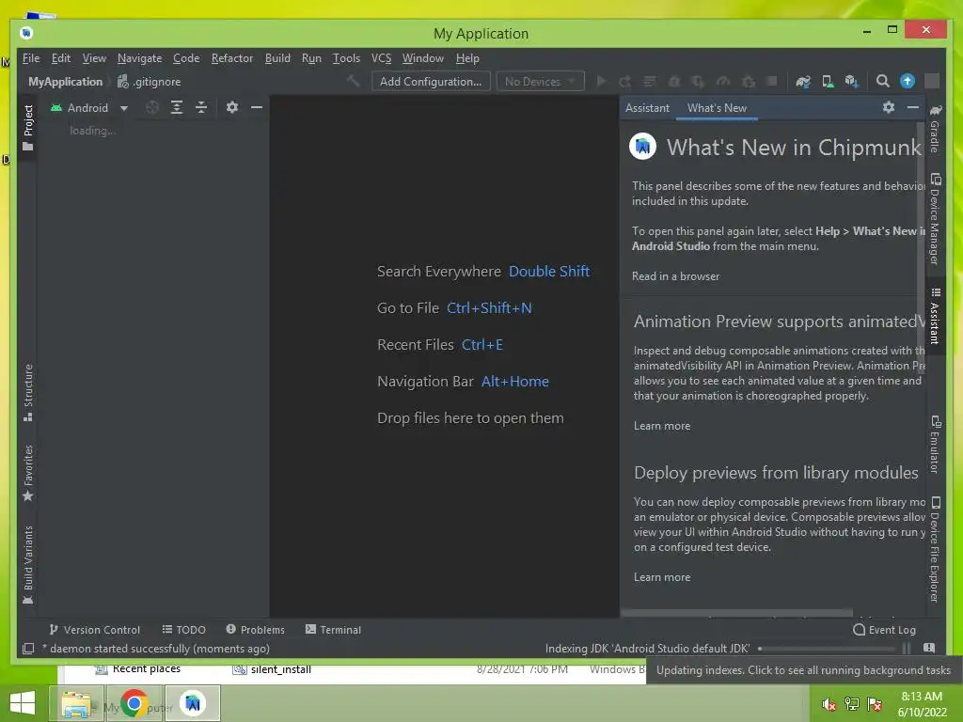Click the Profile gauge icon in toolbar
The image size is (963, 722).
click(723, 81)
